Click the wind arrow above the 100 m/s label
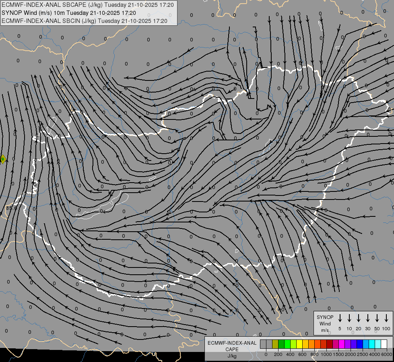 click(386, 318)
